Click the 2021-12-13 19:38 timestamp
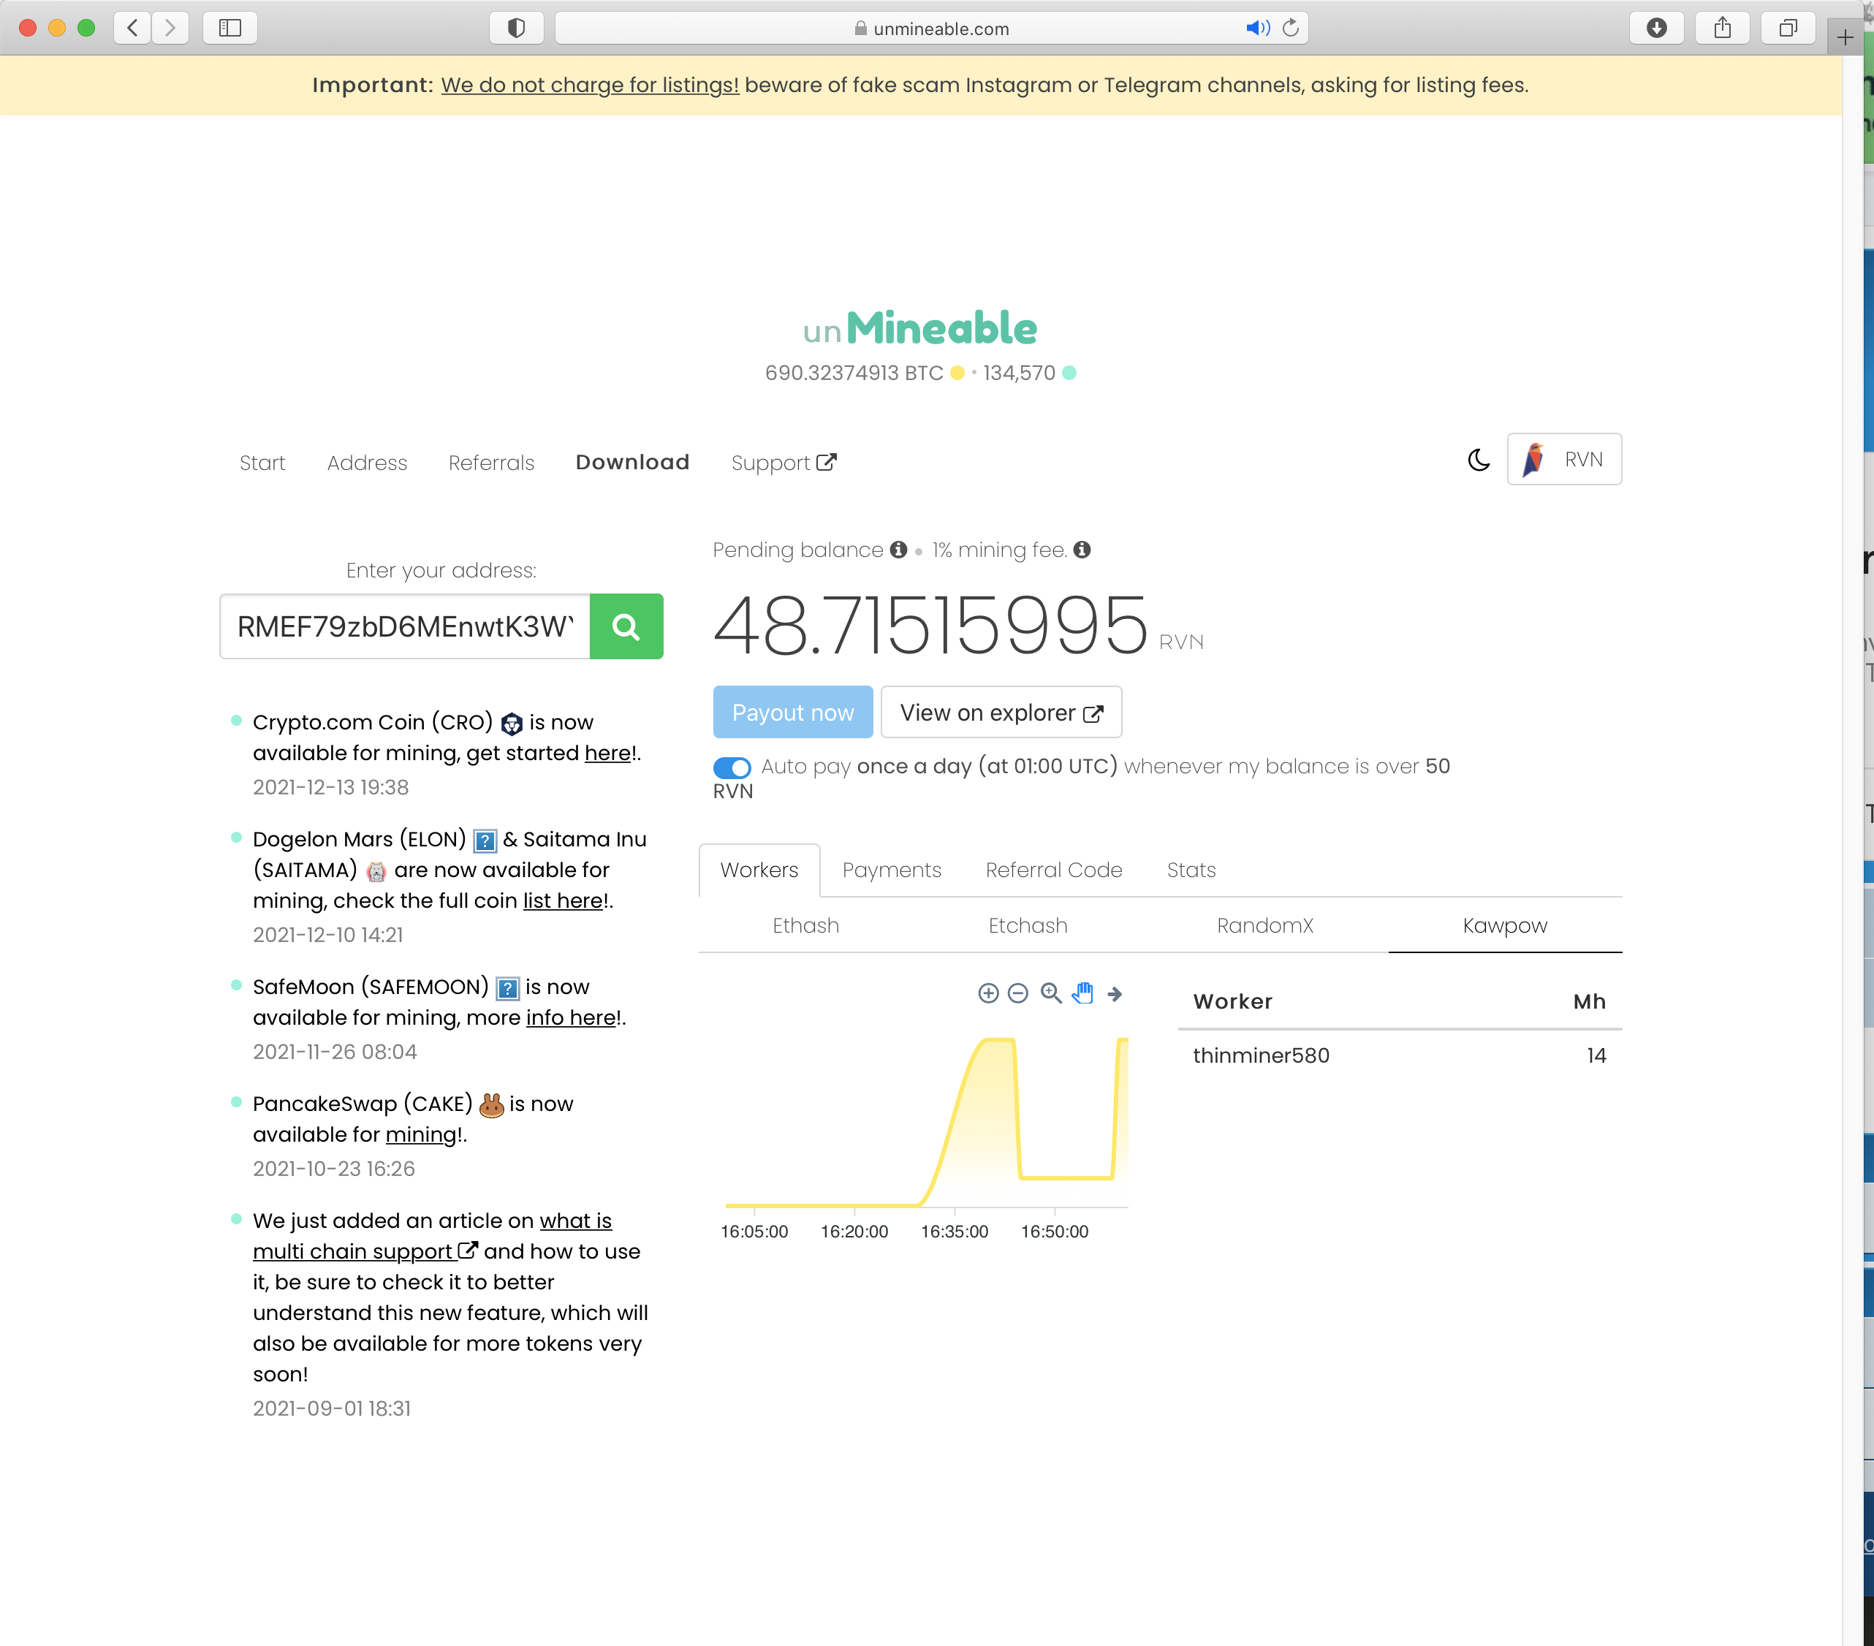 pos(331,788)
